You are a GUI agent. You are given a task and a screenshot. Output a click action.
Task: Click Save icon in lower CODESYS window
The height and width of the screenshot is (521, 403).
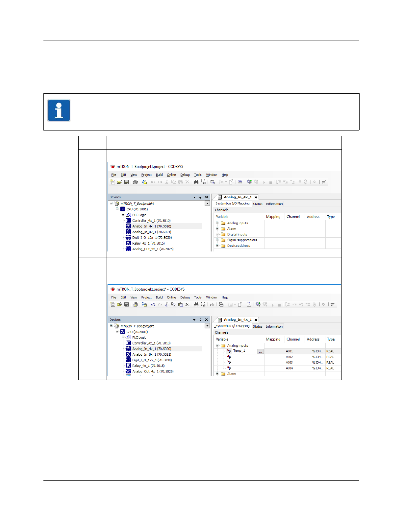coord(126,304)
